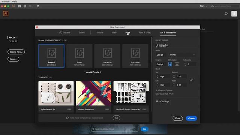Expand Advanced Options section
This screenshot has width=240, height=135.
(x=164, y=90)
